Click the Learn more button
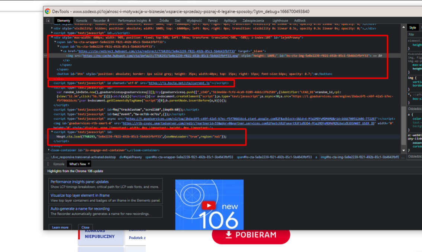Image resolution: width=422 pixels, height=252 pixels. pos(60,227)
